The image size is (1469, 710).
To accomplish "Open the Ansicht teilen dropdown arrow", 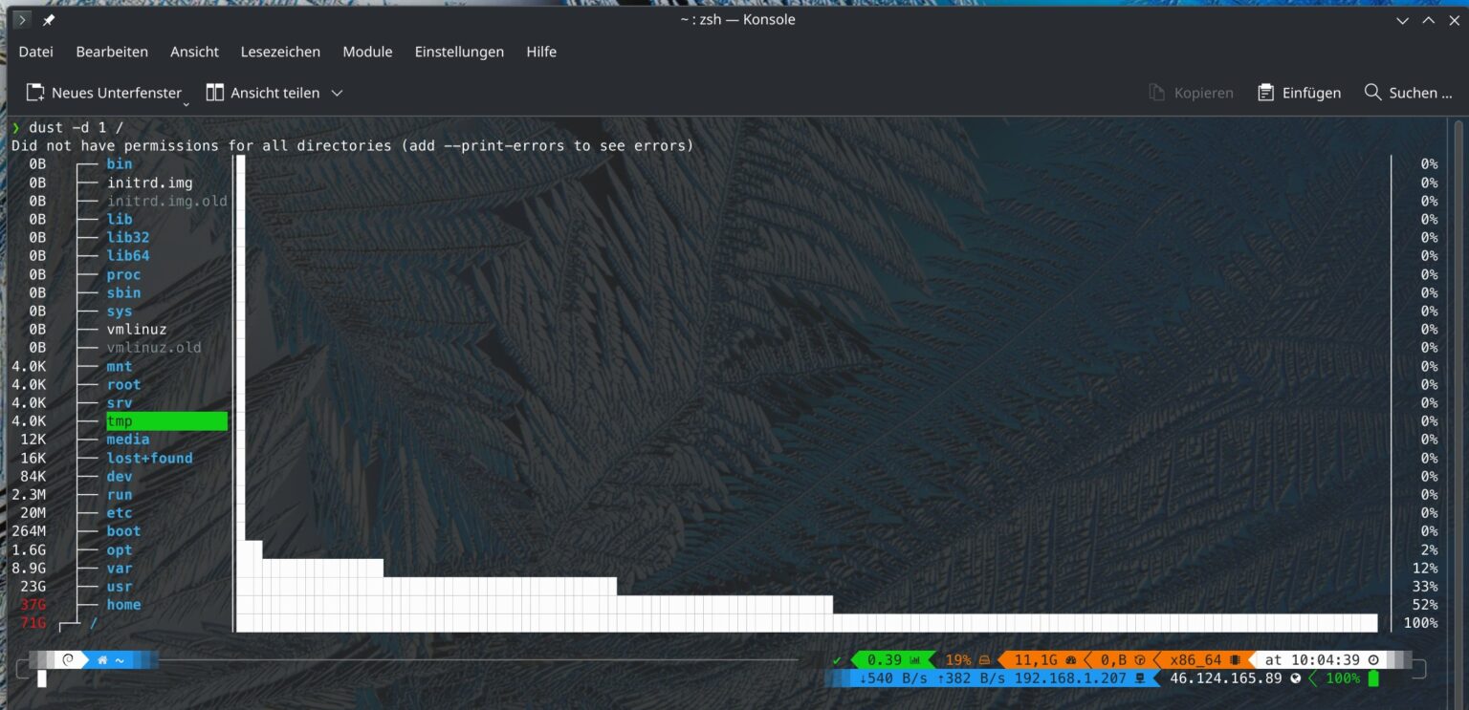I will [x=337, y=92].
